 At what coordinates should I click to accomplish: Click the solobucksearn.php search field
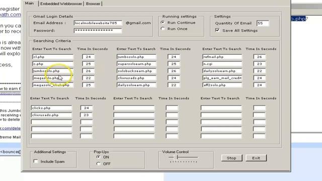[x=136, y=71]
